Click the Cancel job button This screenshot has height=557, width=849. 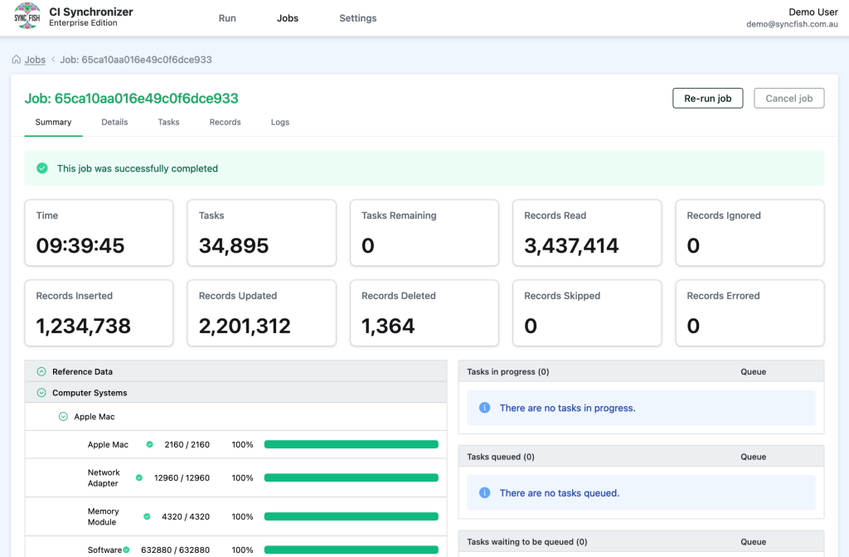788,98
